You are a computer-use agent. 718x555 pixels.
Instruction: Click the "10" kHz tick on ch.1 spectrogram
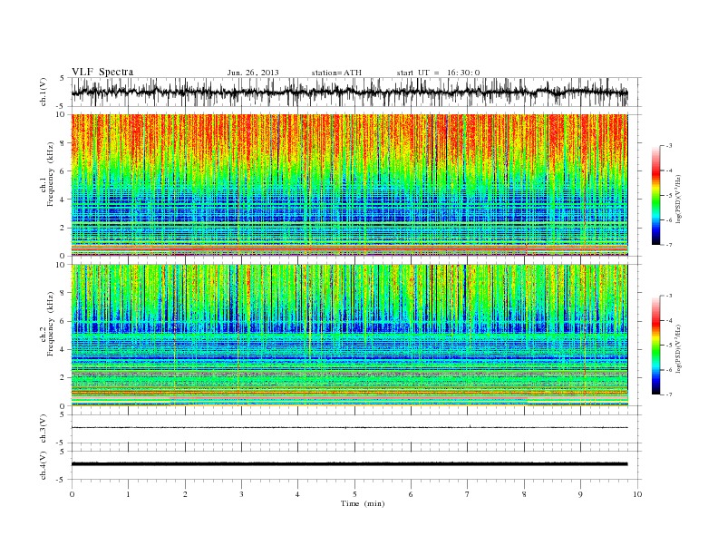pyautogui.click(x=62, y=114)
